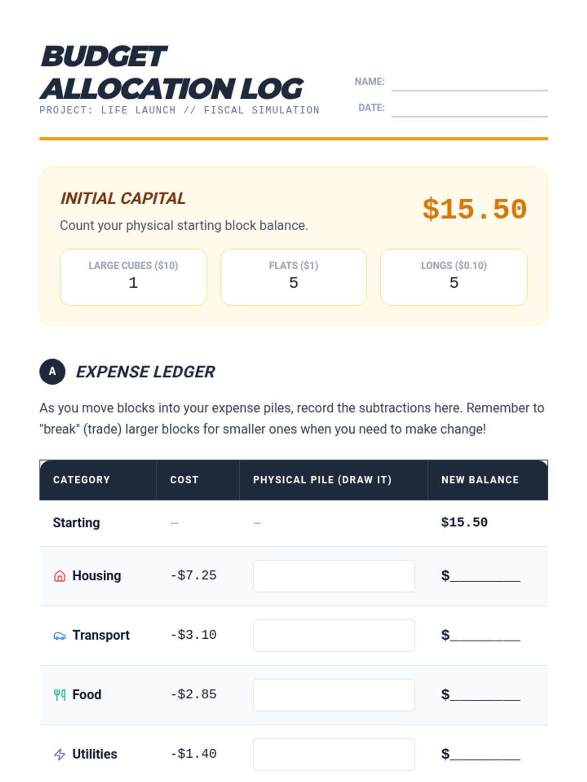Click the Transport car icon
The height and width of the screenshot is (782, 587).
point(60,636)
